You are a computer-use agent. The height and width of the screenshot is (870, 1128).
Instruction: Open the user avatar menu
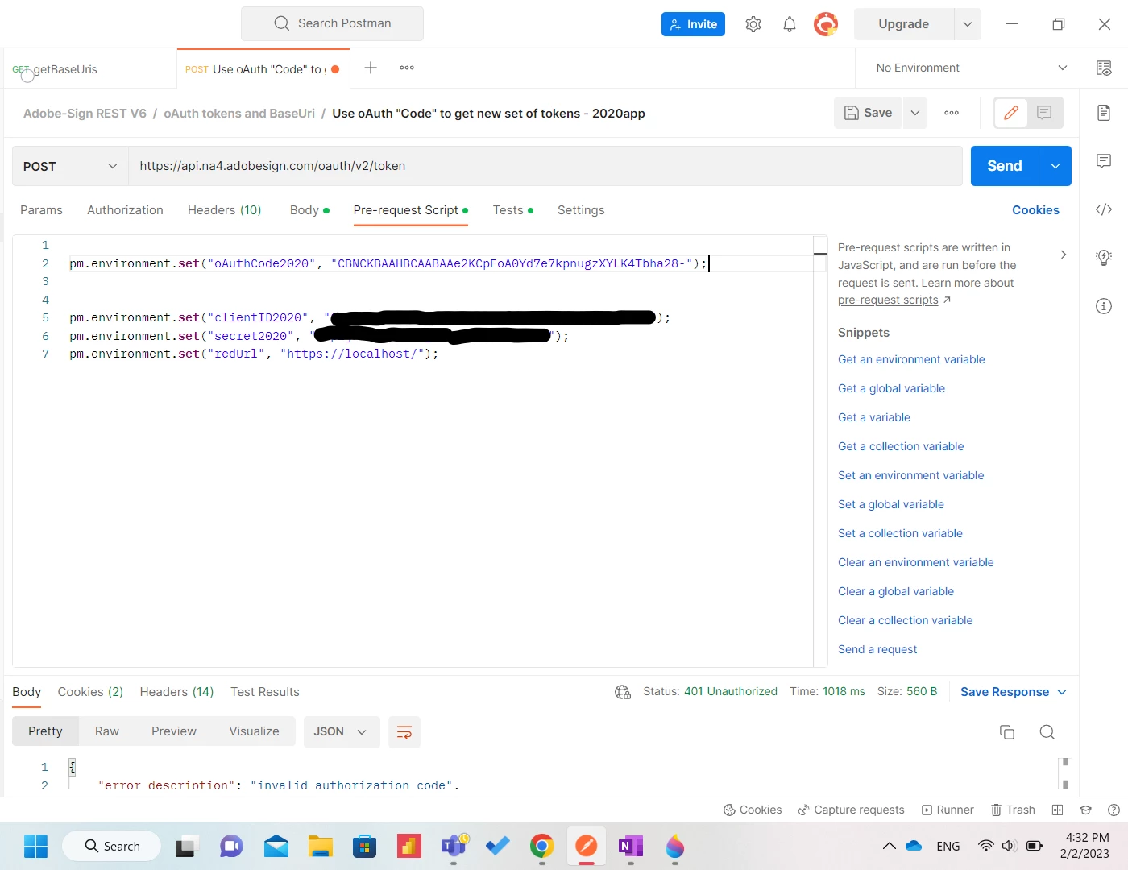(826, 24)
